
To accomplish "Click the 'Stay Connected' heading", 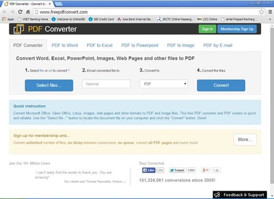I will click(x=152, y=163).
